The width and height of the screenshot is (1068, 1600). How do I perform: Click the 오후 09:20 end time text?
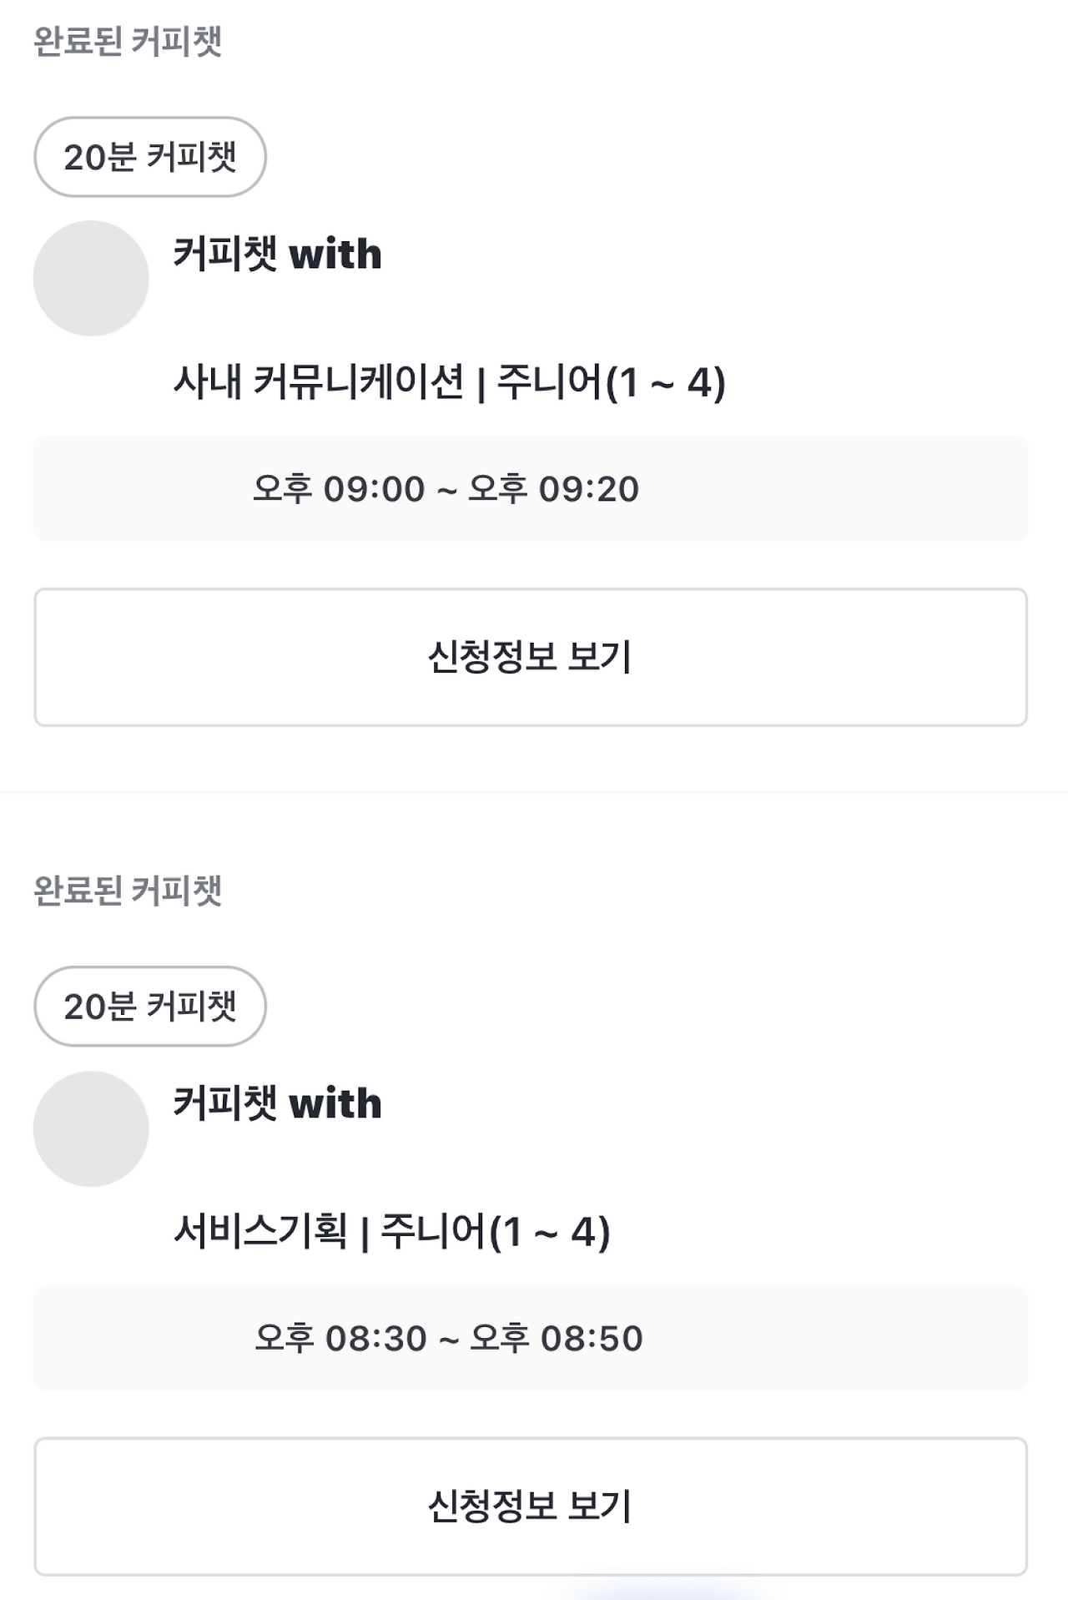554,488
